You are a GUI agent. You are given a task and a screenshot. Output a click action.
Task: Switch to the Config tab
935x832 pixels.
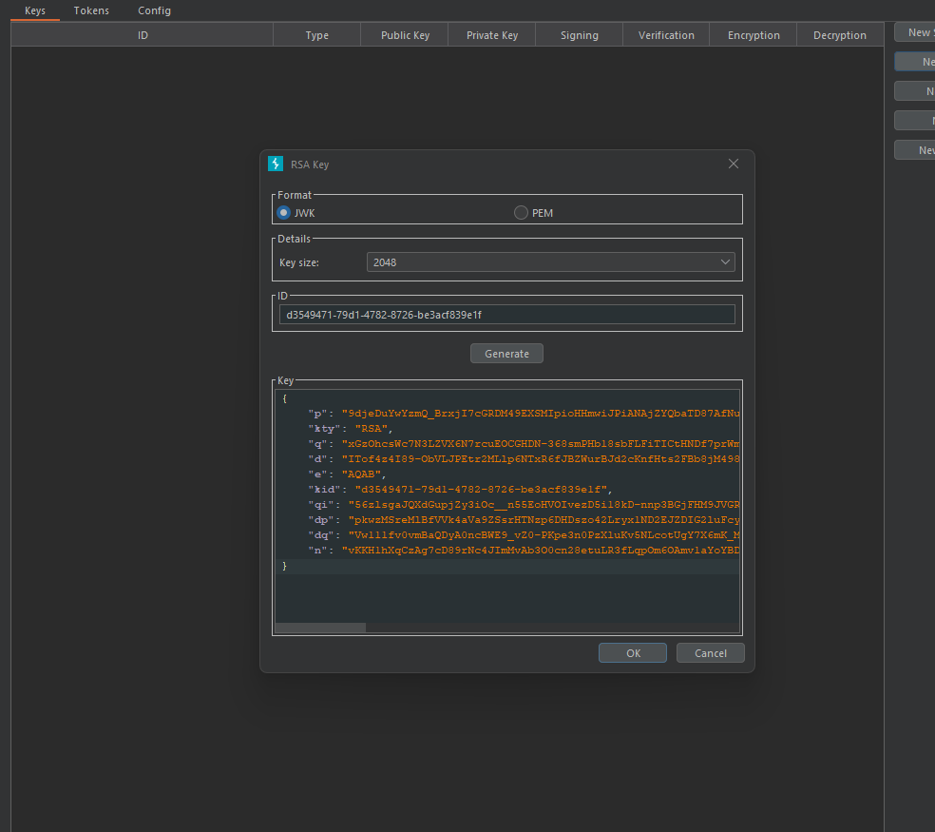(x=155, y=10)
